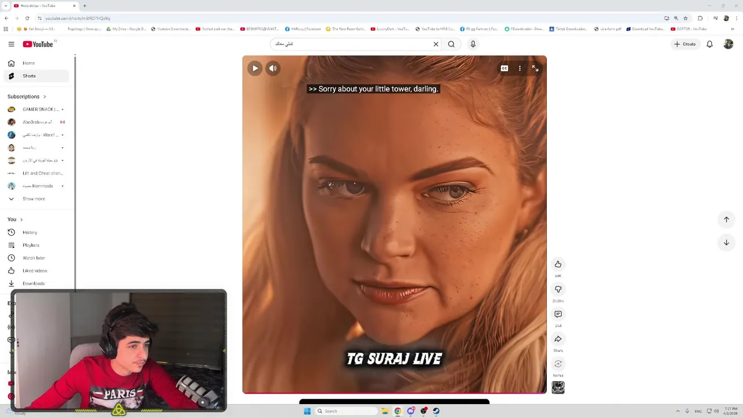Clear the search text with the X
743x418 pixels.
(x=436, y=44)
